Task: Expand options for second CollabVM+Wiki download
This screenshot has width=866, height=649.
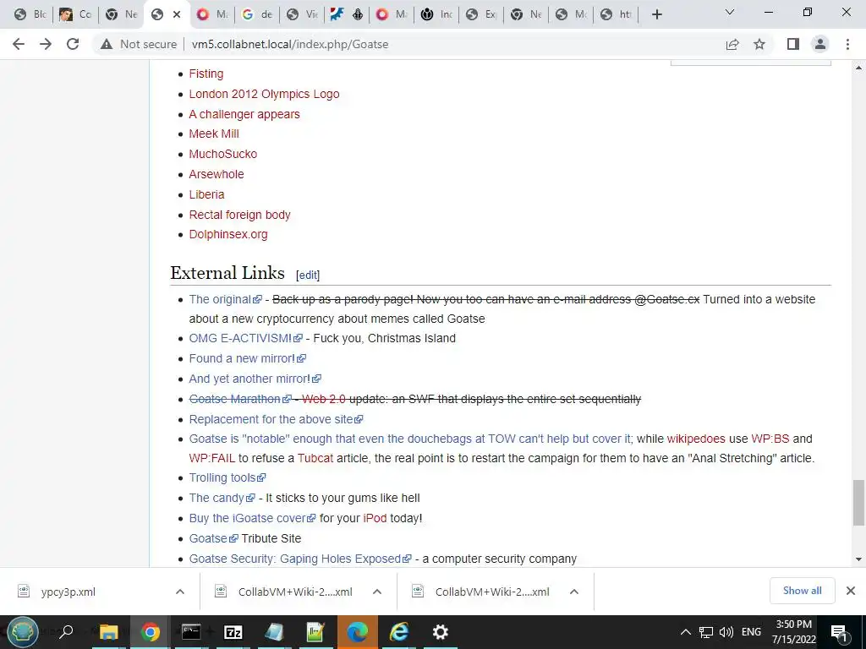Action: click(574, 592)
